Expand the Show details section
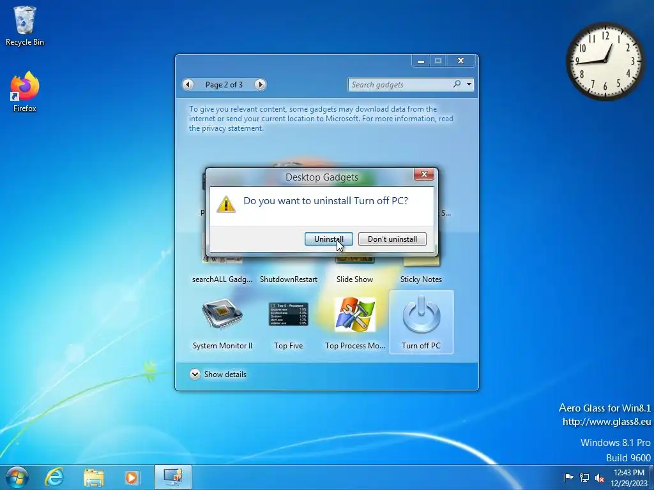 click(x=218, y=374)
